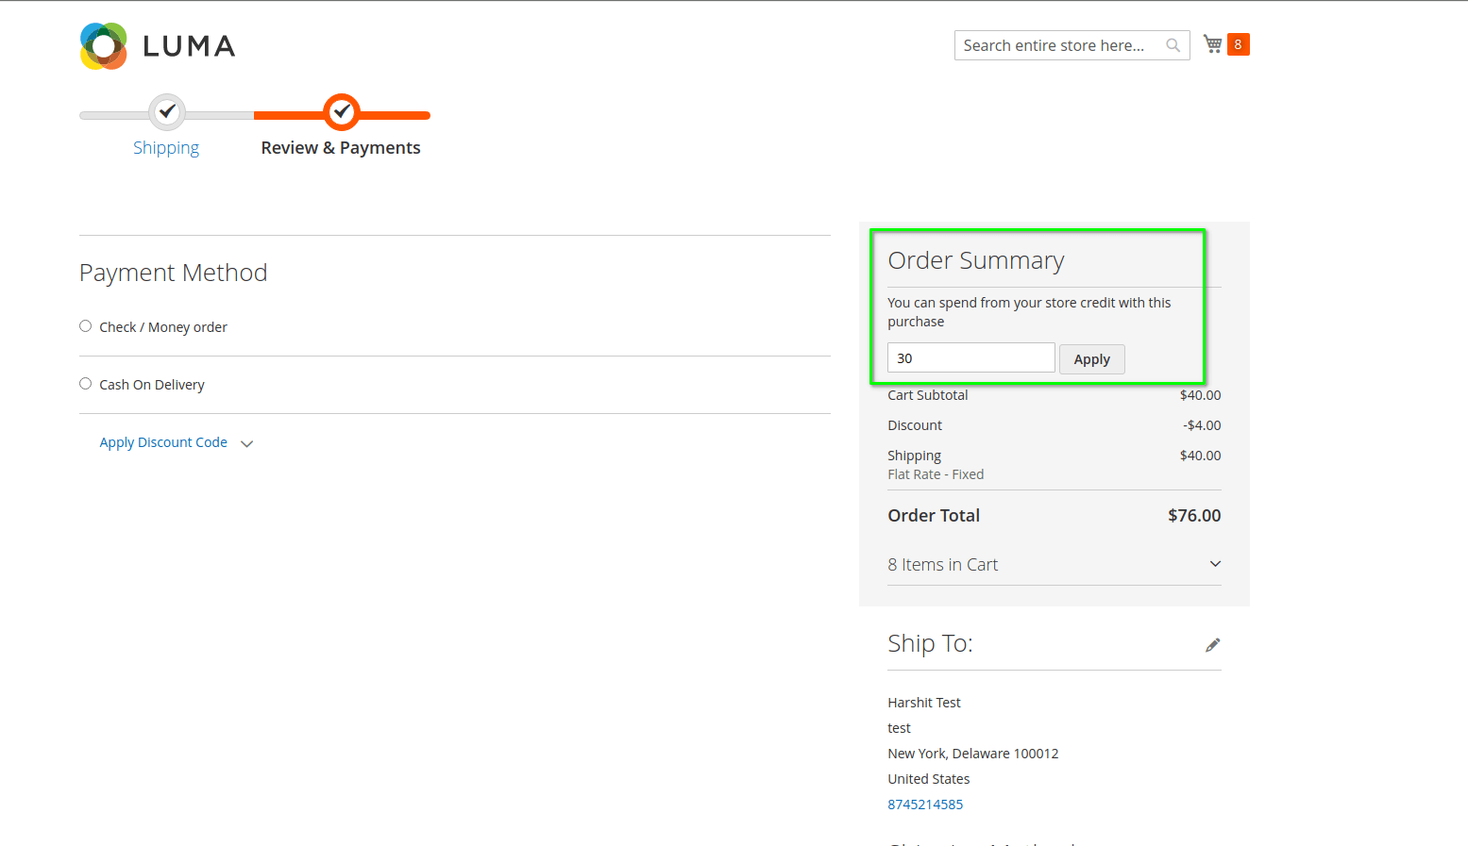Click the pencil icon beside Ship To

pos(1212,643)
